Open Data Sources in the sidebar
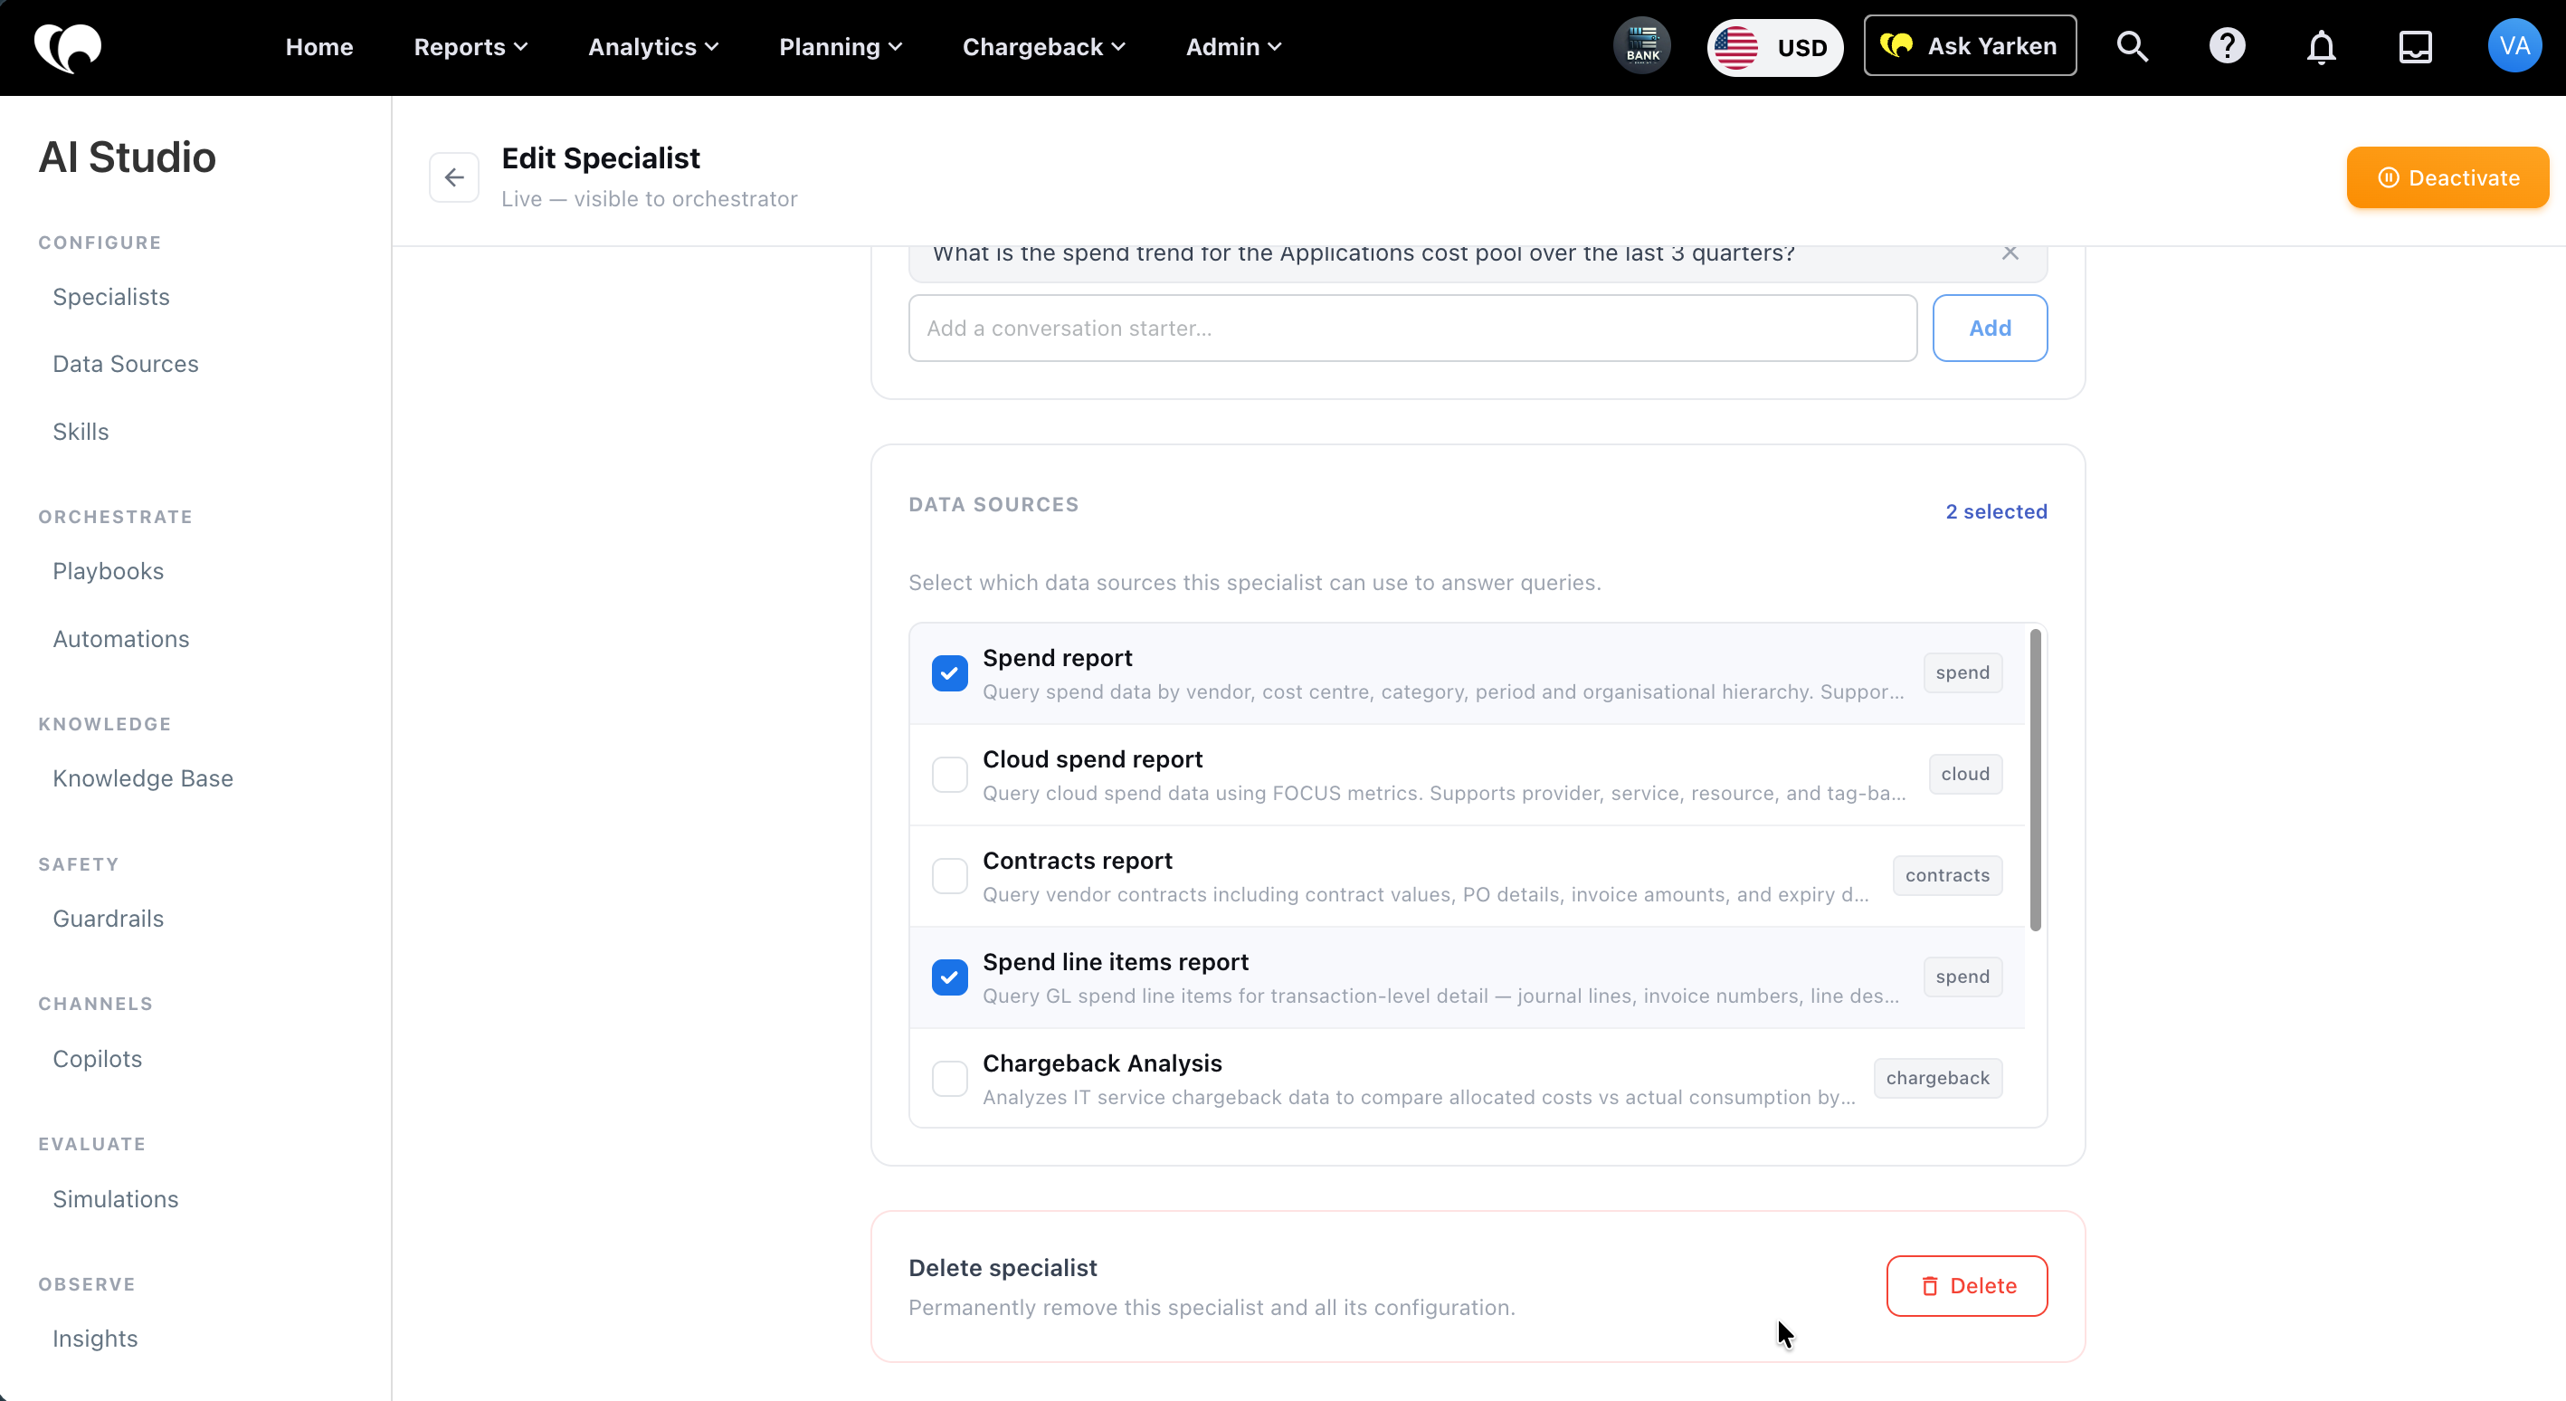The width and height of the screenshot is (2566, 1401). [126, 364]
